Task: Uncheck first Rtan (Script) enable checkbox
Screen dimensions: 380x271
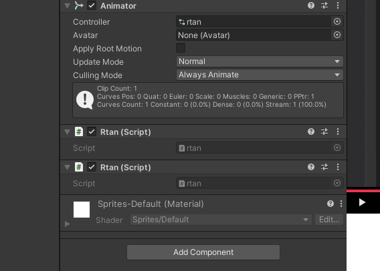Action: [92, 131]
